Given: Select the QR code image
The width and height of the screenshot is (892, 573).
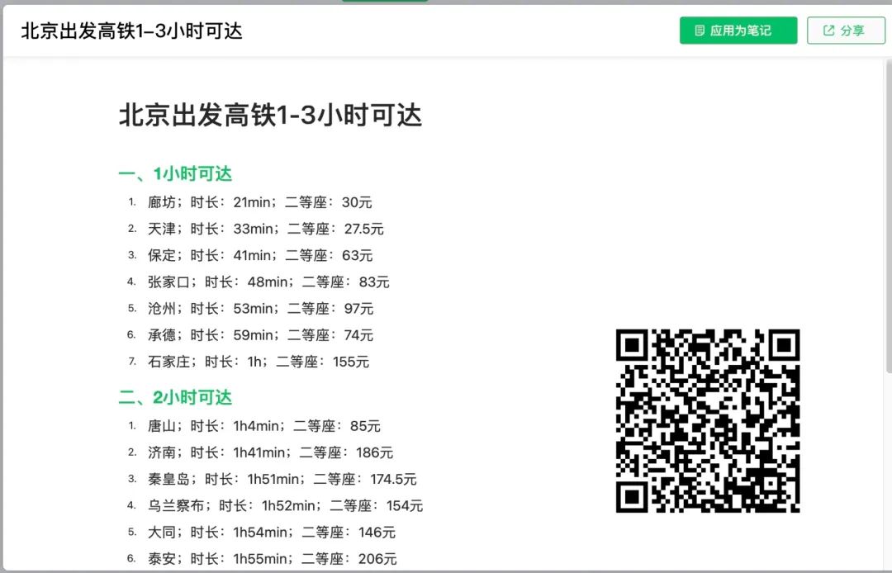Looking at the screenshot, I should point(708,420).
